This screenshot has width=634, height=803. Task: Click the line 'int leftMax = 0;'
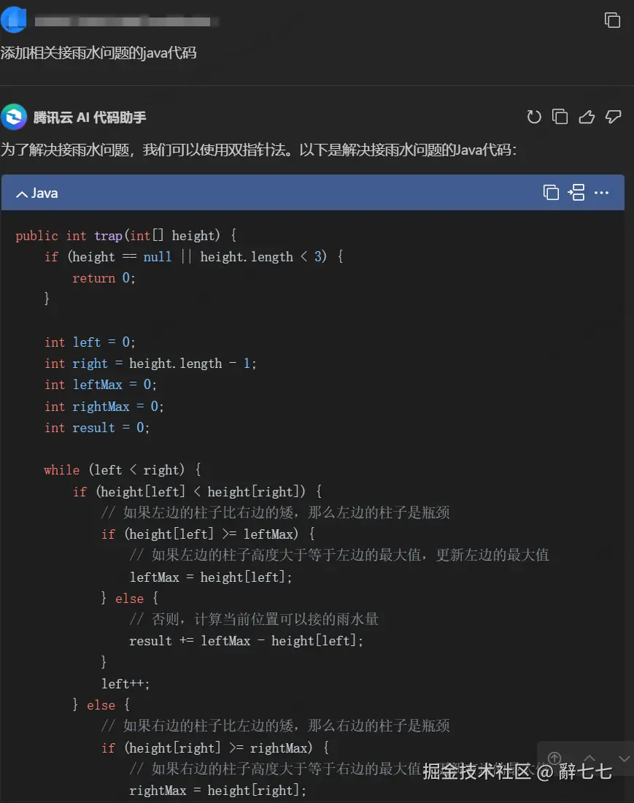tap(100, 385)
